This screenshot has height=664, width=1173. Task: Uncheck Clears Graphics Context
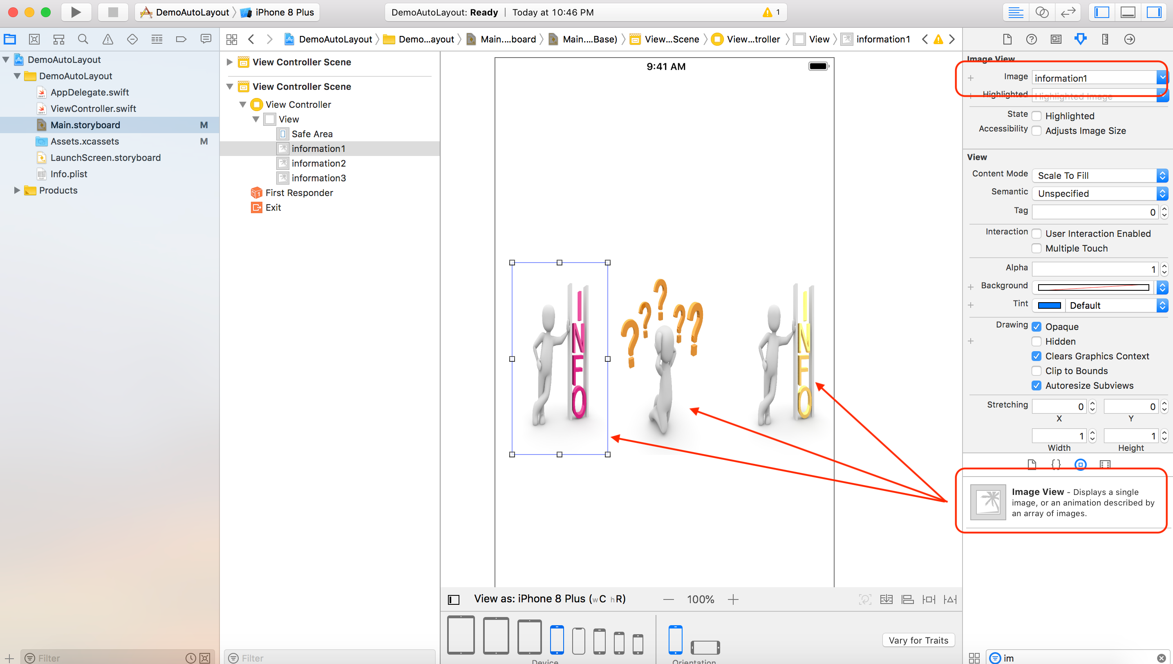pyautogui.click(x=1036, y=356)
